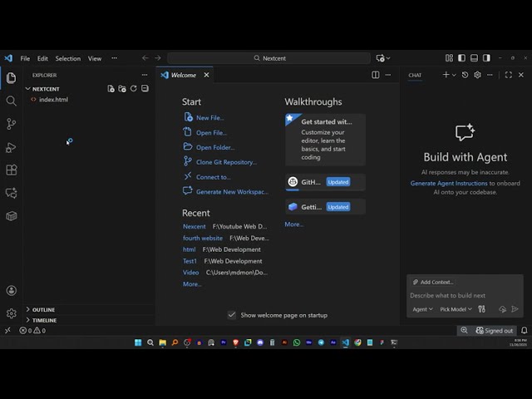This screenshot has height=399, width=532.
Task: Collapse all folders in Explorer
Action: (145, 89)
